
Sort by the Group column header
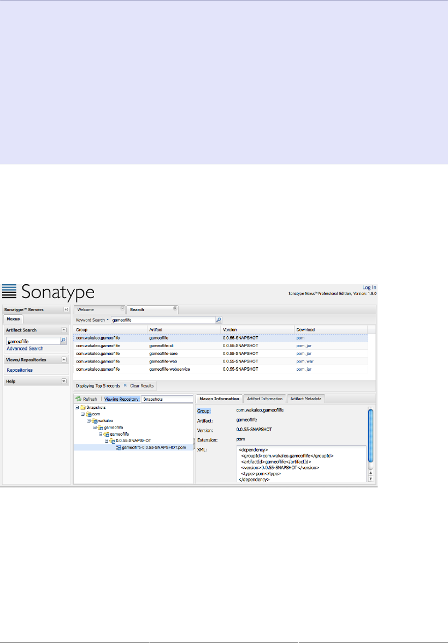pyautogui.click(x=110, y=330)
